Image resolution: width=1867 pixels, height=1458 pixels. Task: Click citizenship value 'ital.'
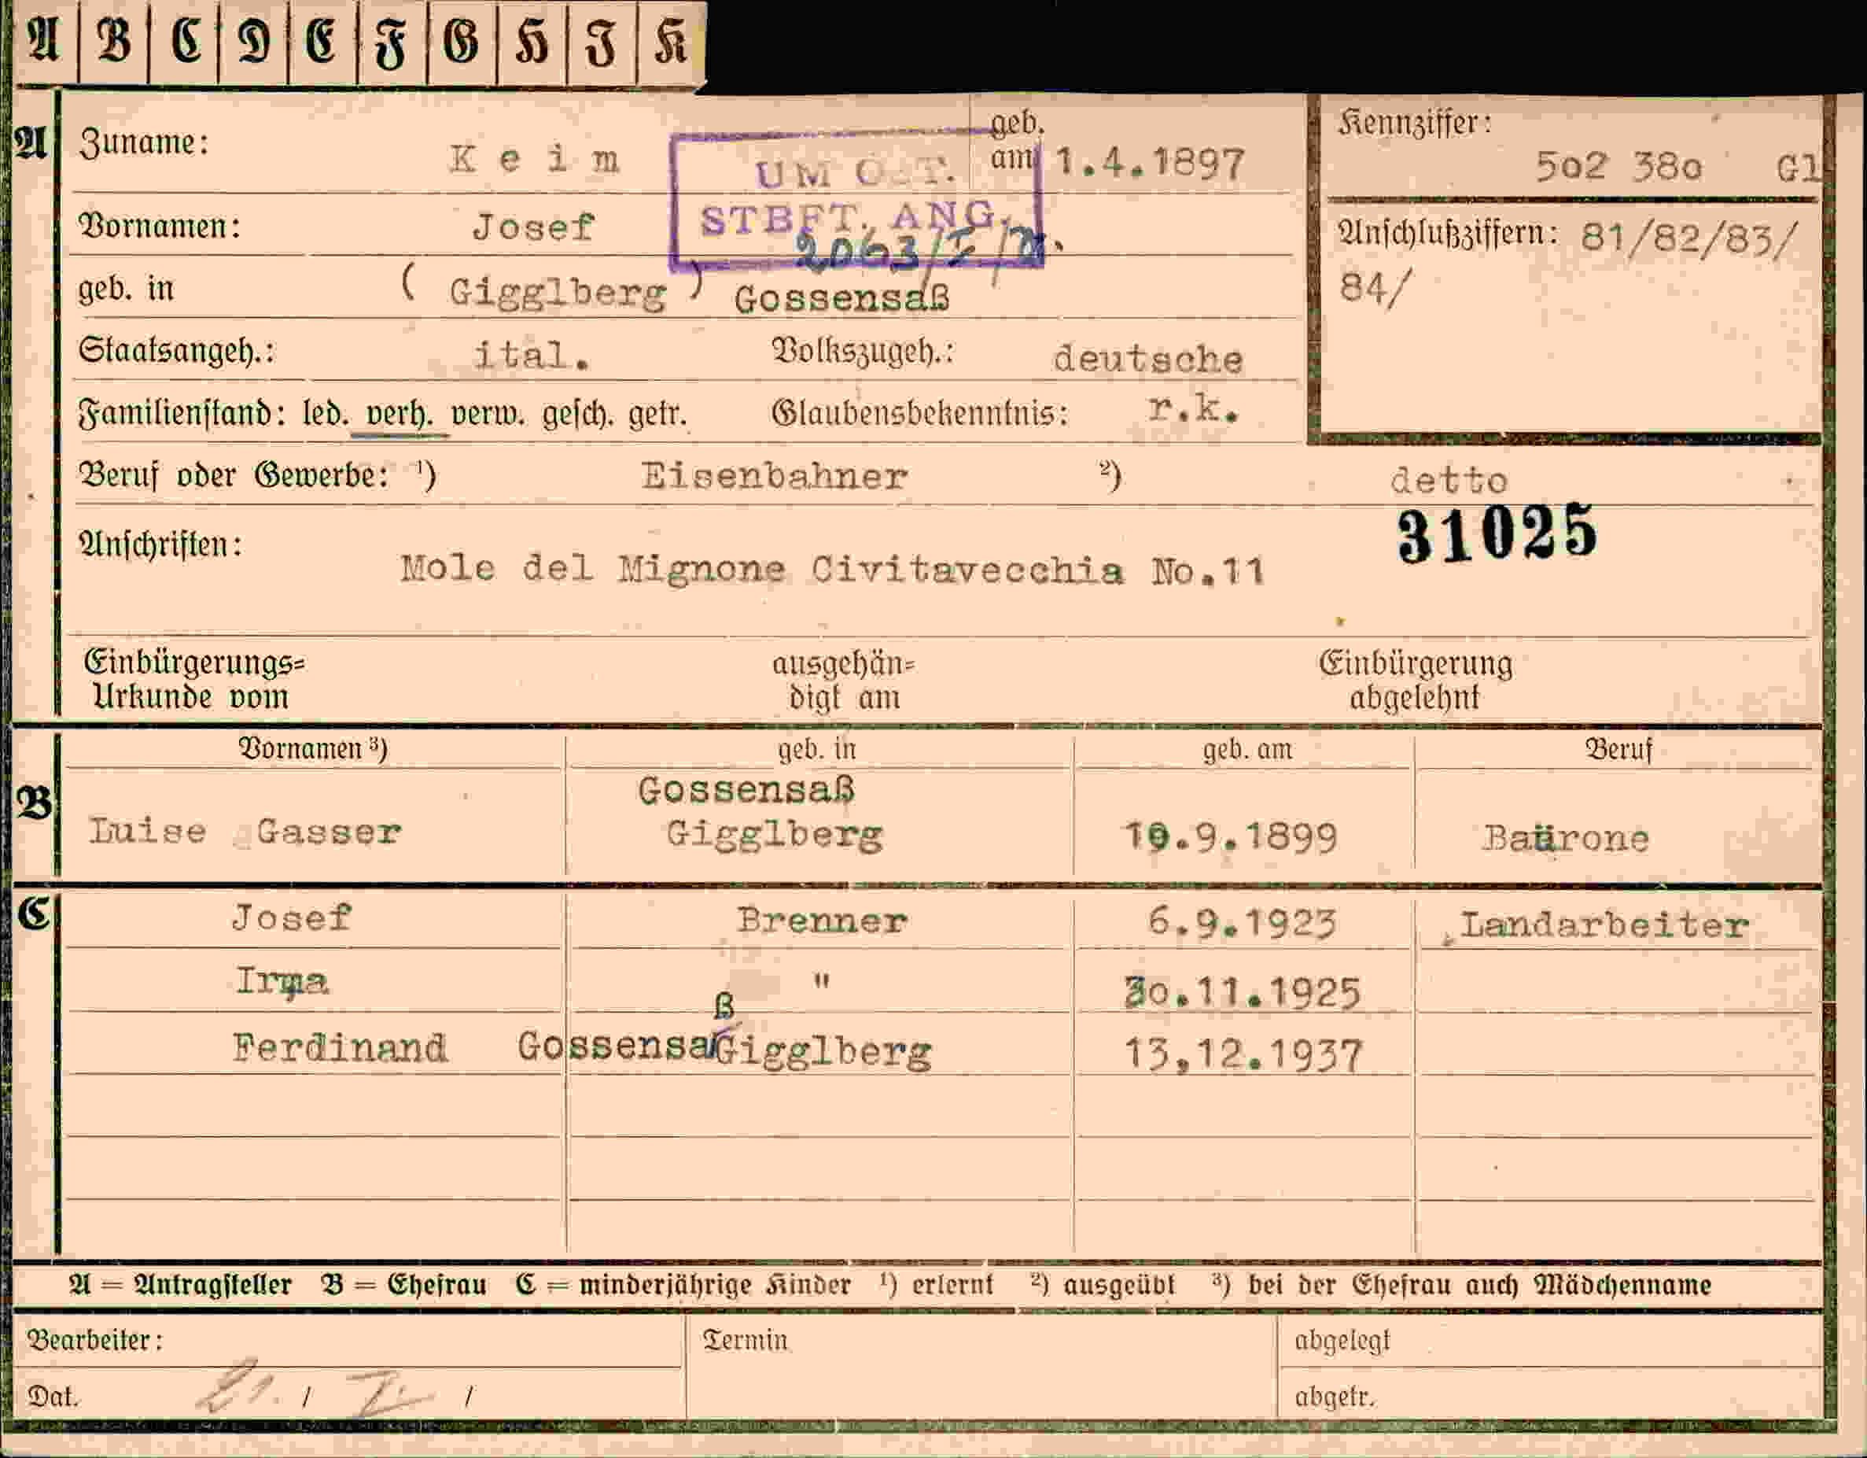(532, 354)
